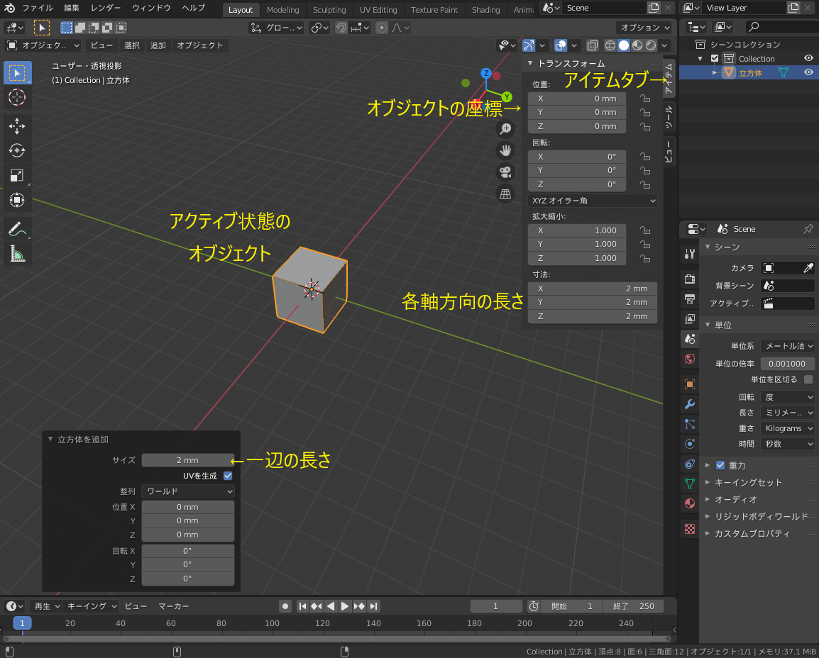Open the ファイル menu
Screen dimensions: 819x658
tap(38, 8)
